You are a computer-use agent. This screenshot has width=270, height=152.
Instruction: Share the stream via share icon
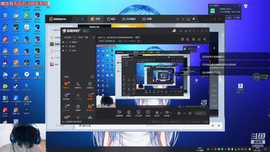(205, 39)
